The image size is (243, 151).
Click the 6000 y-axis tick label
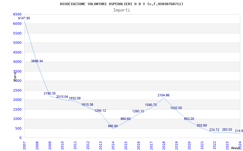pyautogui.click(x=17, y=24)
